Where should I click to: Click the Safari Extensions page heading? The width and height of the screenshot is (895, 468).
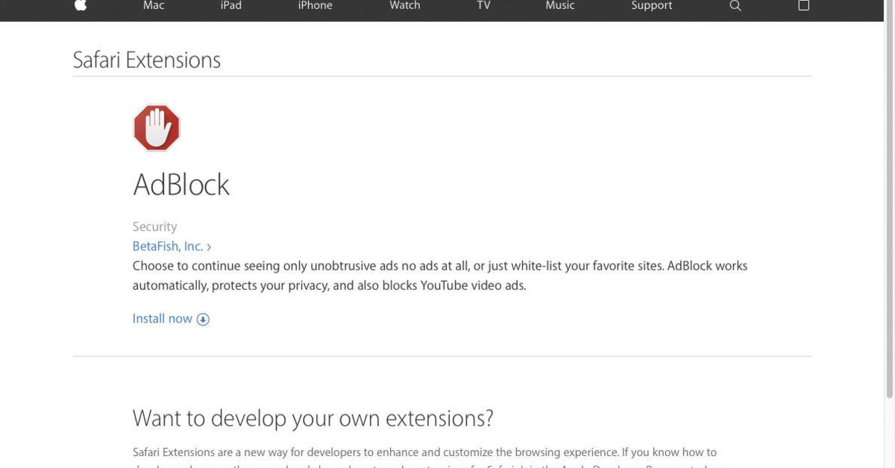[x=147, y=60]
